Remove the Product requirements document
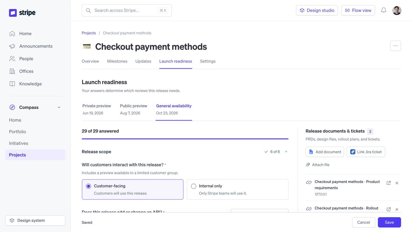Image resolution: width=412 pixels, height=232 pixels. [397, 183]
